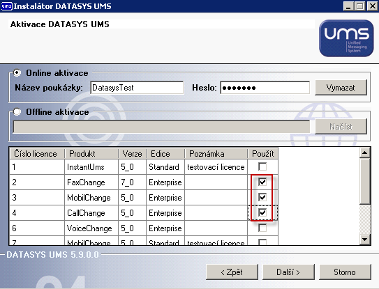
Task: Uncheck Použít for MobilChange Enterprise licence 3
Action: click(x=262, y=197)
